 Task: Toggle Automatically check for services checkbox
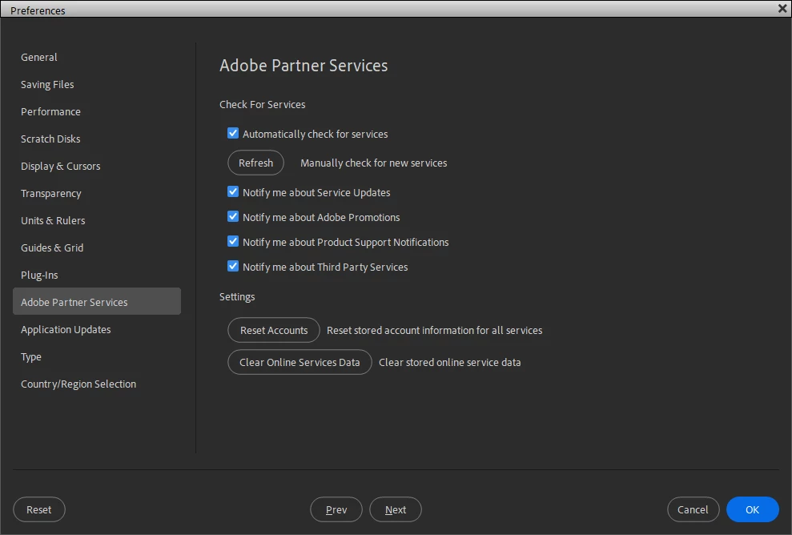[233, 134]
